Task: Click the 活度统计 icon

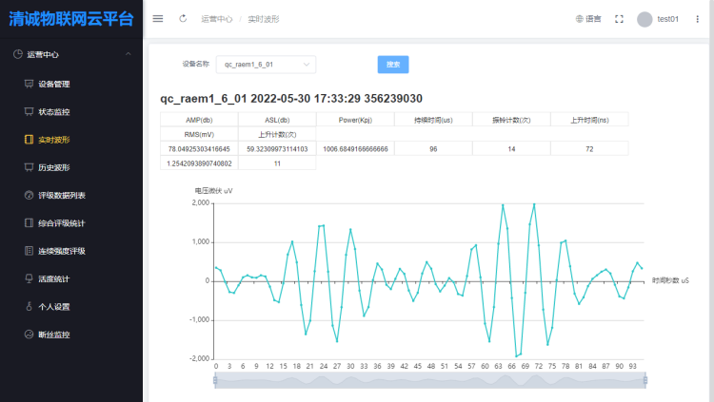Action: pos(29,278)
